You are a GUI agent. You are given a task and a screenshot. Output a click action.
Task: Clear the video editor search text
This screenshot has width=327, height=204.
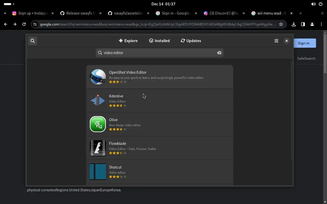pos(219,53)
